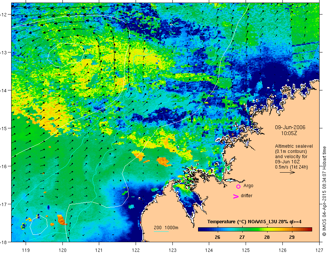Click the latitude label -14
The height and width of the screenshot is (253, 327).
click(x=4, y=90)
